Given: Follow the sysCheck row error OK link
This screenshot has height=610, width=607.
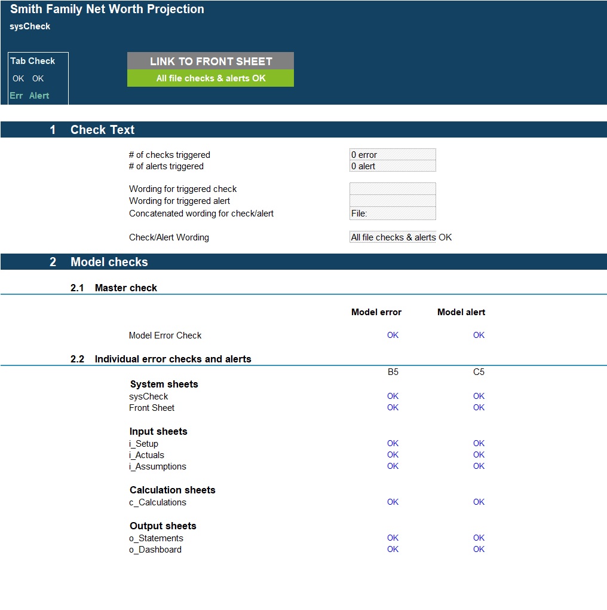Looking at the screenshot, I should pyautogui.click(x=393, y=396).
